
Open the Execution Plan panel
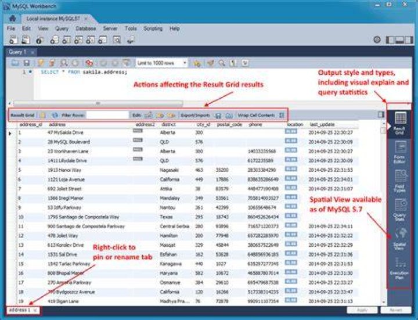(x=399, y=268)
